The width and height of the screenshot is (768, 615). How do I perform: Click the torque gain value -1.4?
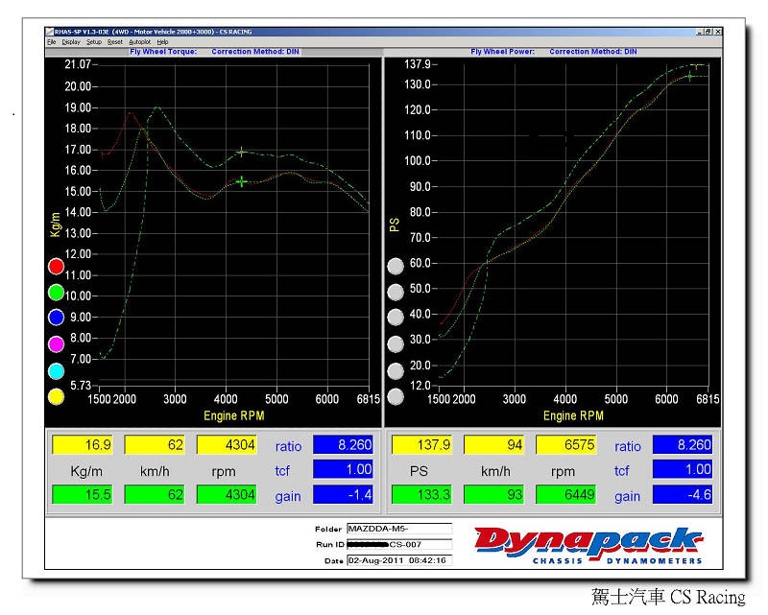(344, 494)
